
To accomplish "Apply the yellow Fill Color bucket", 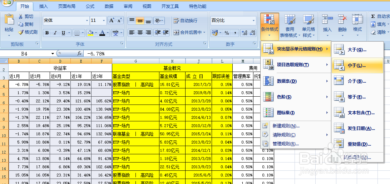I will [x=90, y=33].
